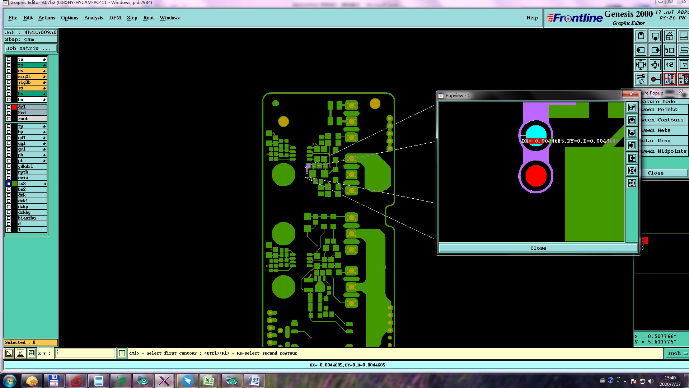Toggle the checkbox for layer drl
The height and width of the screenshot is (388, 689).
click(9, 107)
